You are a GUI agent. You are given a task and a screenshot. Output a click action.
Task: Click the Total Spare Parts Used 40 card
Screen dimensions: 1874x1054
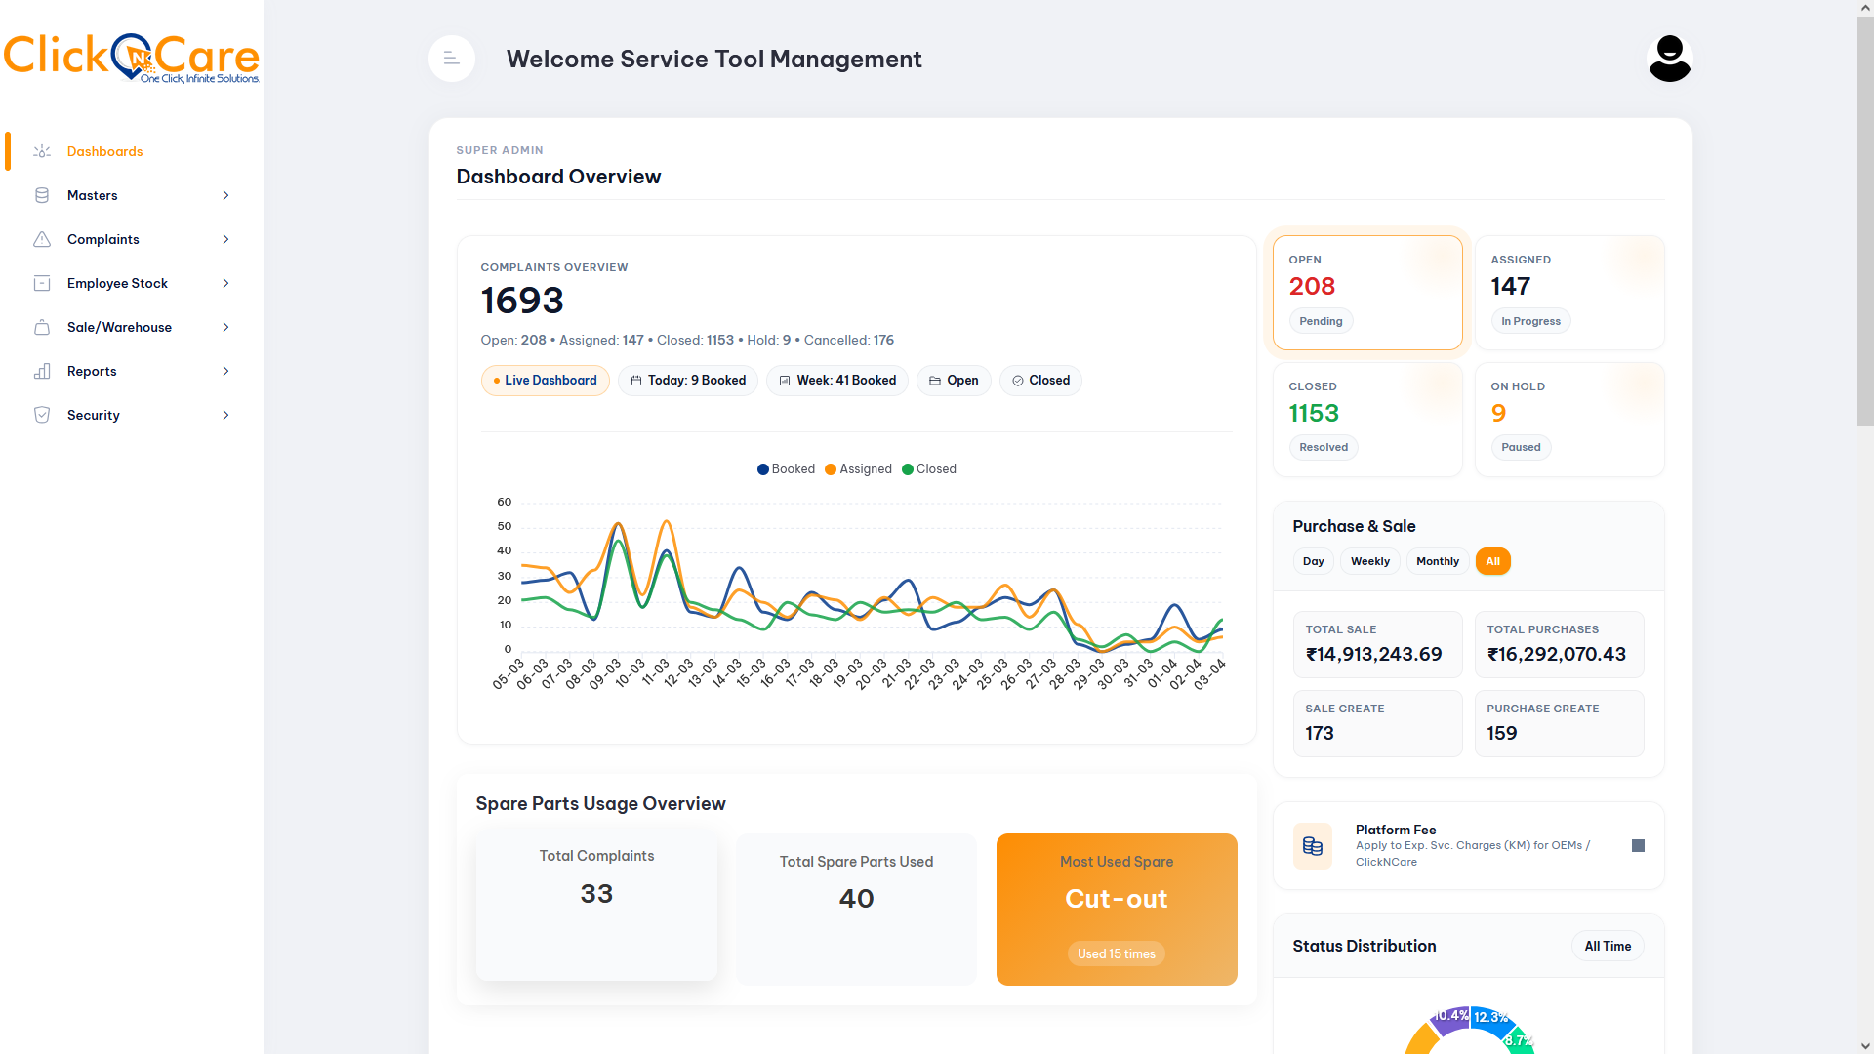pos(856,909)
